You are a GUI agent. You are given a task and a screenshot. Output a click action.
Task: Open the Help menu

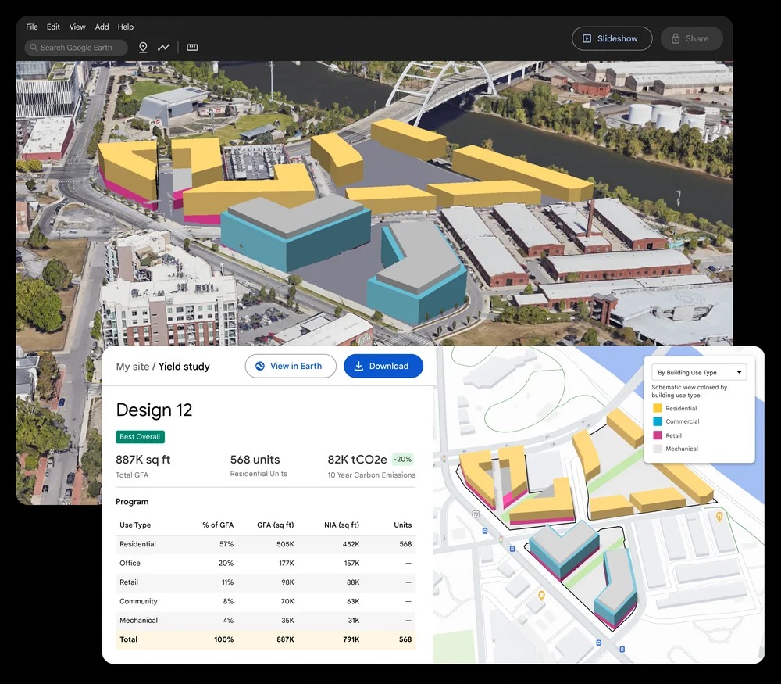pos(126,27)
